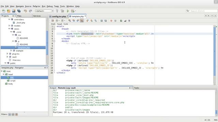Screen dimensions: 218x122
Task: Collapse the code fold at line 2
Action: (54, 29)
